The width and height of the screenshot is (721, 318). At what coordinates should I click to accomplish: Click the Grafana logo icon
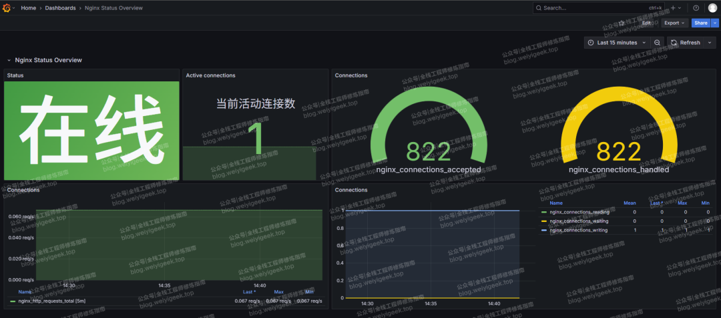point(7,8)
